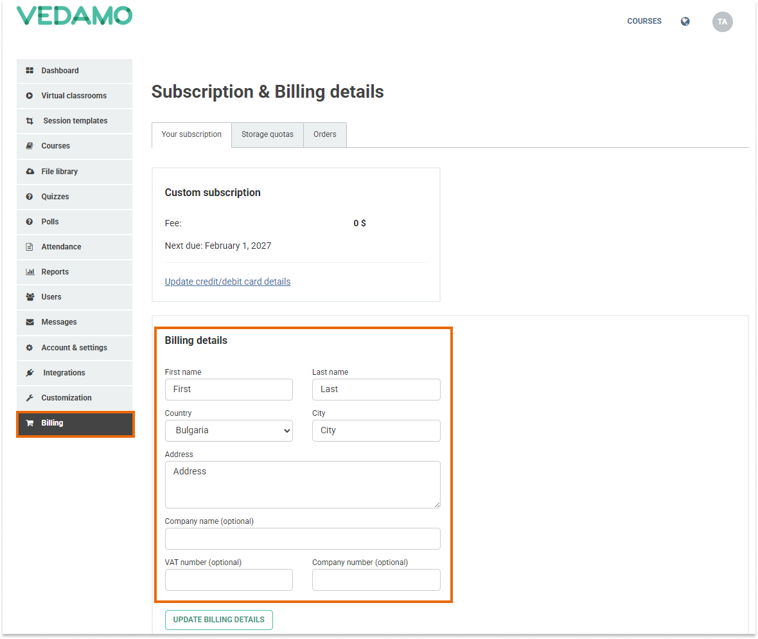
Task: Open Update credit/debit card details link
Action: 227,282
